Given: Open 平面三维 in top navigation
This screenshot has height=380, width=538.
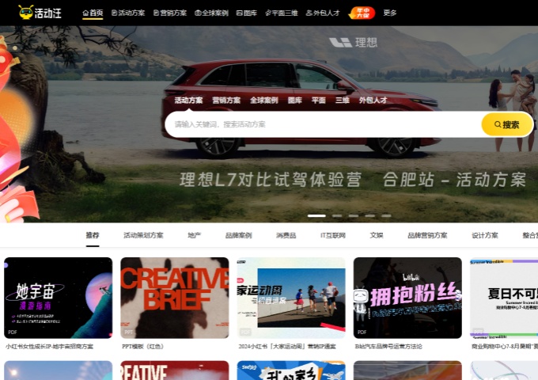Looking at the screenshot, I should click(282, 13).
